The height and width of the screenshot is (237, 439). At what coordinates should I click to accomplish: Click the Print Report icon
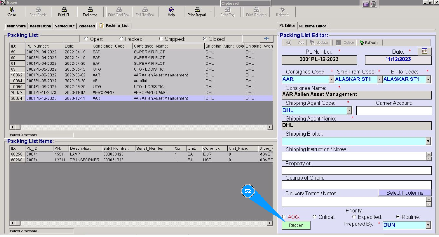tap(197, 10)
